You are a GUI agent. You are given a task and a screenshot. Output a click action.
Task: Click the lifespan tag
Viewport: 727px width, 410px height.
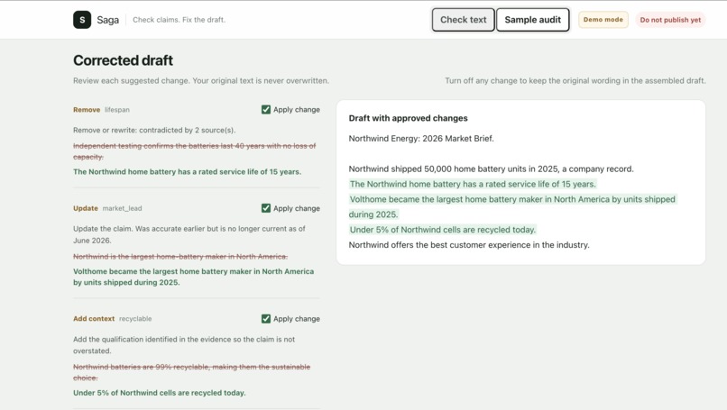[117, 110]
